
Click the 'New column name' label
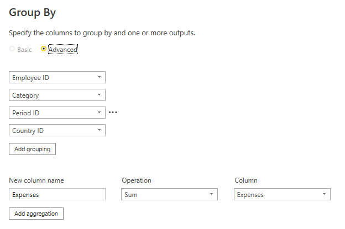36,180
